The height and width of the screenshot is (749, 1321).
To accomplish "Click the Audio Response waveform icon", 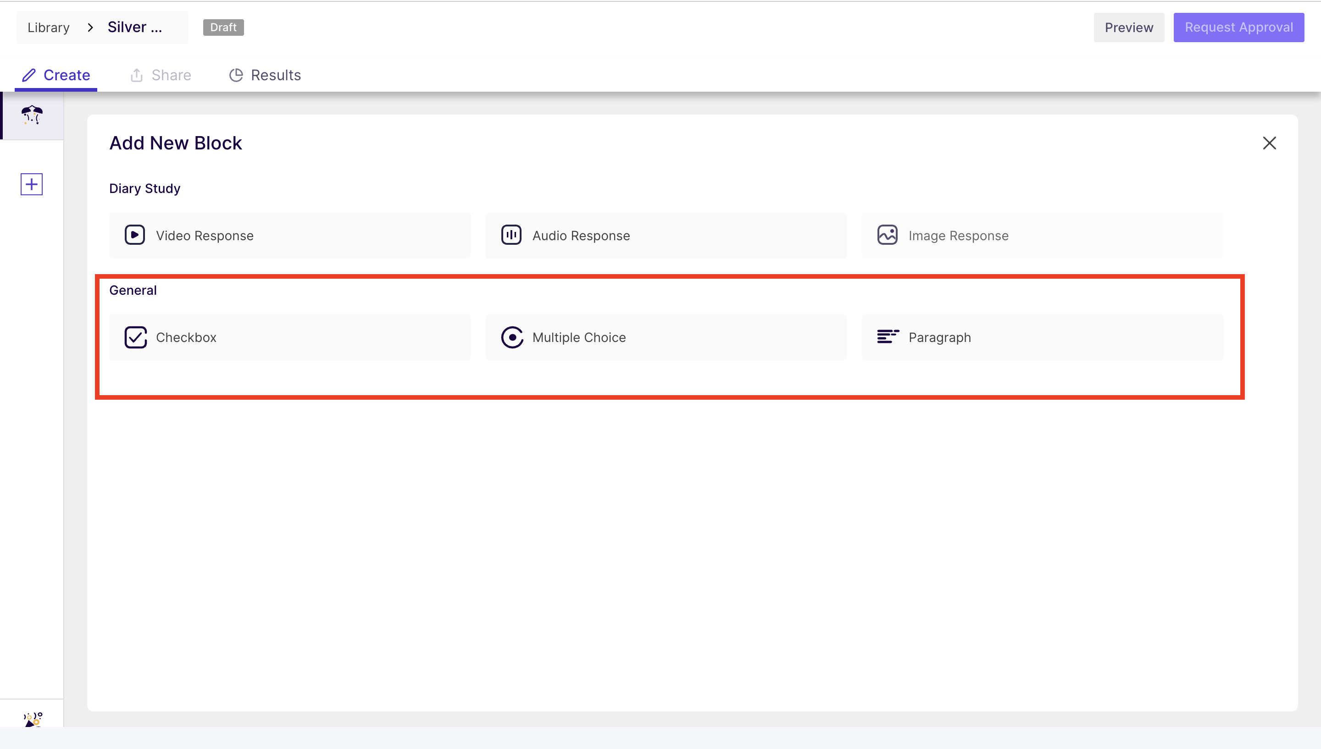I will pos(511,235).
